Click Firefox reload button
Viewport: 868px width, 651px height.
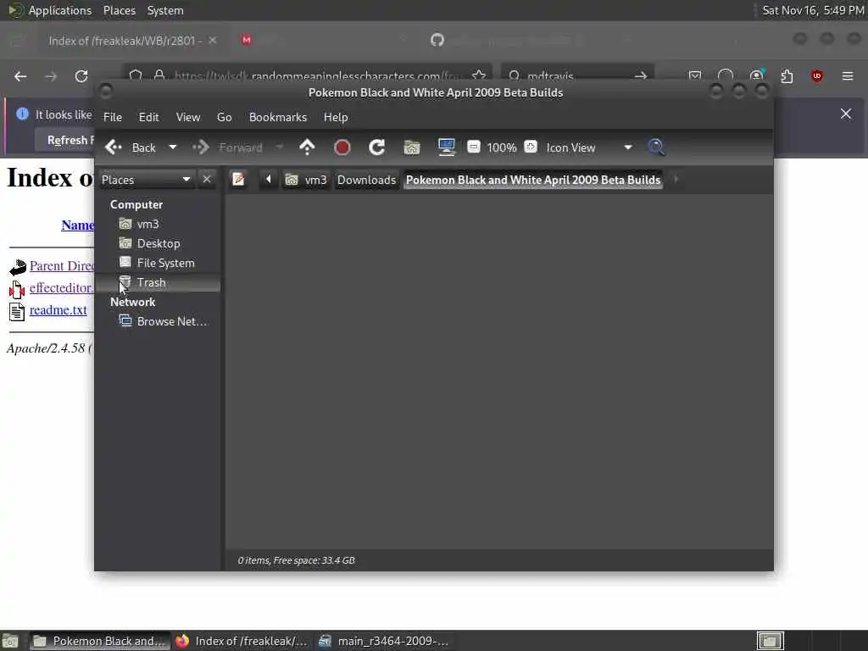click(x=81, y=76)
